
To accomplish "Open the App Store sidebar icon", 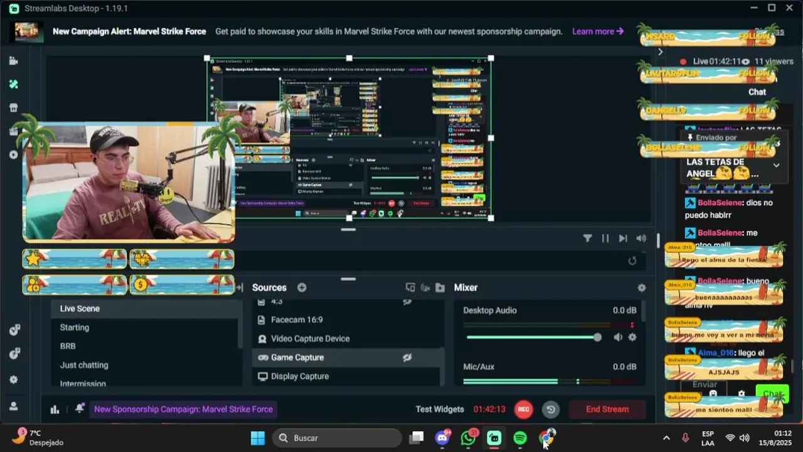I will tap(14, 107).
